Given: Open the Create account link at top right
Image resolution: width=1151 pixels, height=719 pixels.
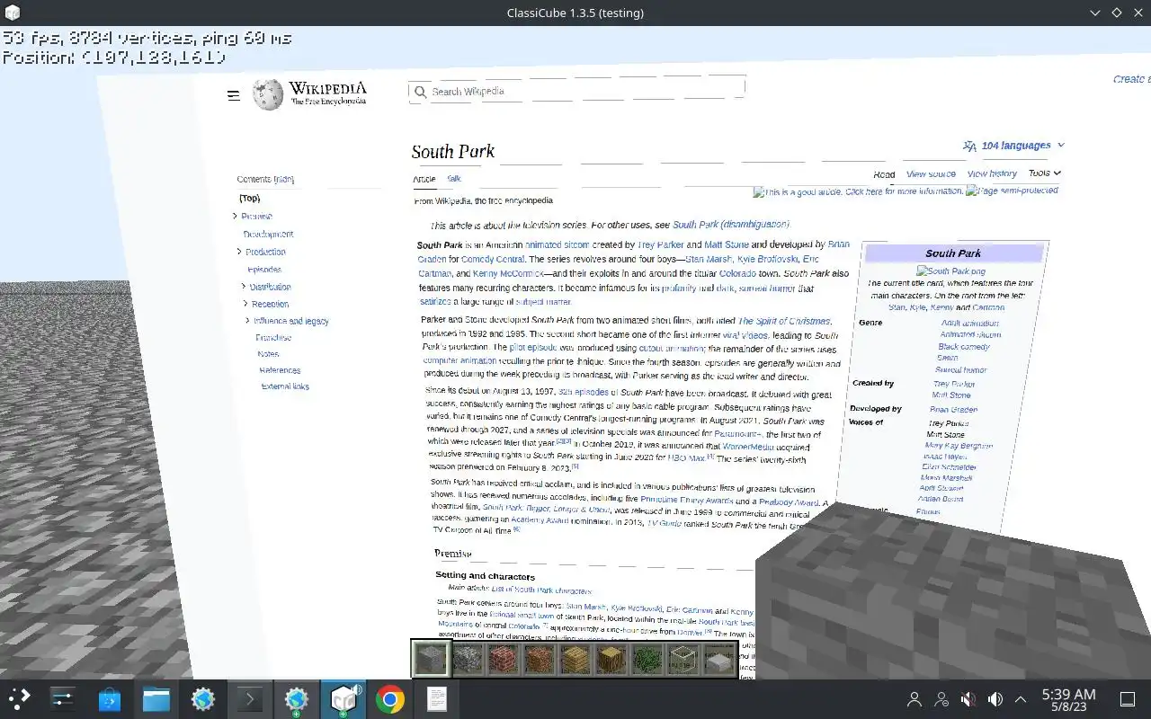Looking at the screenshot, I should tap(1131, 79).
